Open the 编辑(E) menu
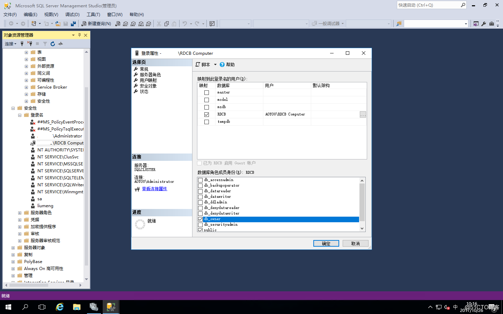This screenshot has width=503, height=314. pos(30,15)
